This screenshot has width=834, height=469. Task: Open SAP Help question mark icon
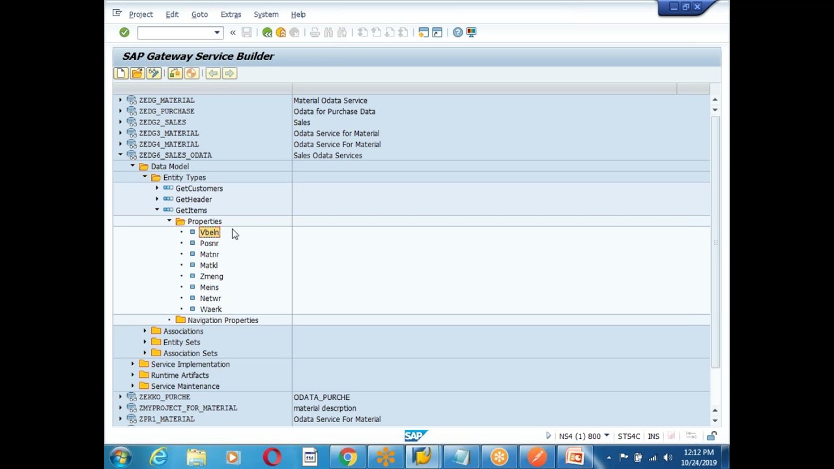457,33
